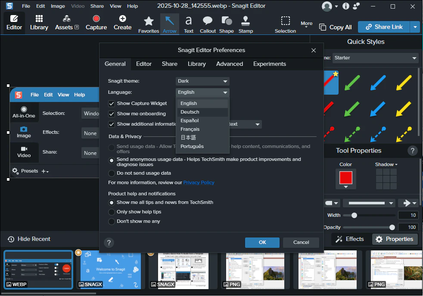Click the red Color swatch

pos(345,178)
